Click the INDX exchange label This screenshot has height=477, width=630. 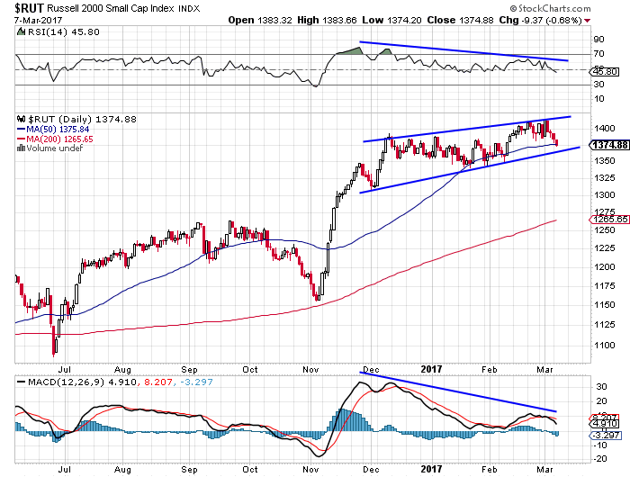coord(189,9)
